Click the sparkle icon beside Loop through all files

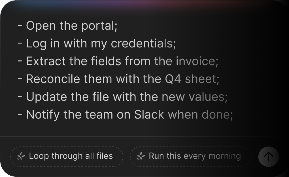point(21,156)
